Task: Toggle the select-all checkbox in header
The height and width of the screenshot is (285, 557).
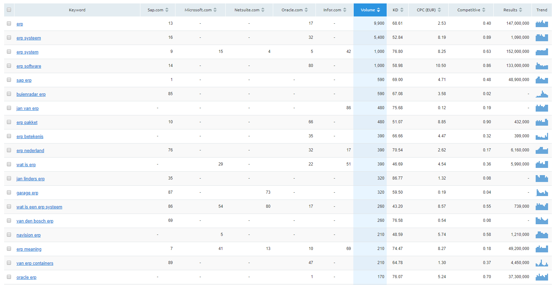Action: 9,10
